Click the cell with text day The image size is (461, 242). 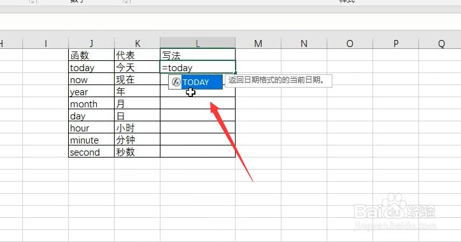(x=92, y=115)
